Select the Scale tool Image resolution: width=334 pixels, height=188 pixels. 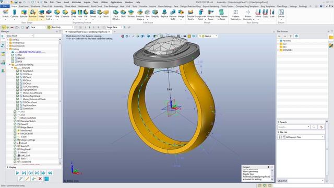point(272,14)
